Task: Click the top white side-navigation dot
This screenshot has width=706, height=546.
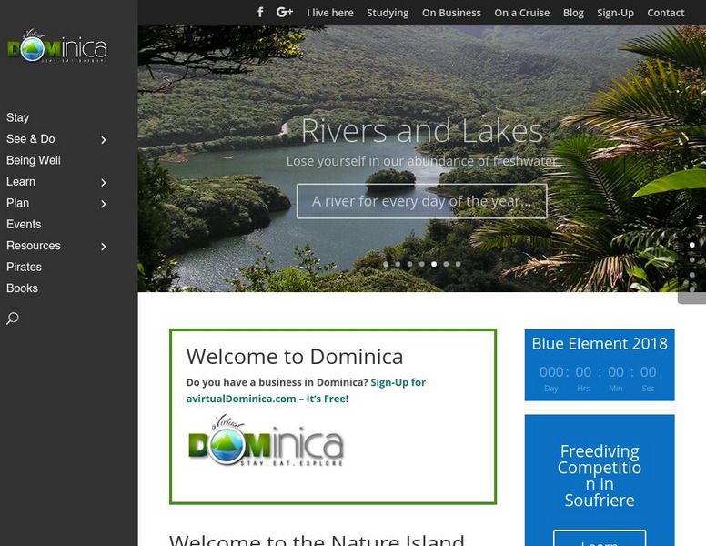Action: (x=692, y=245)
